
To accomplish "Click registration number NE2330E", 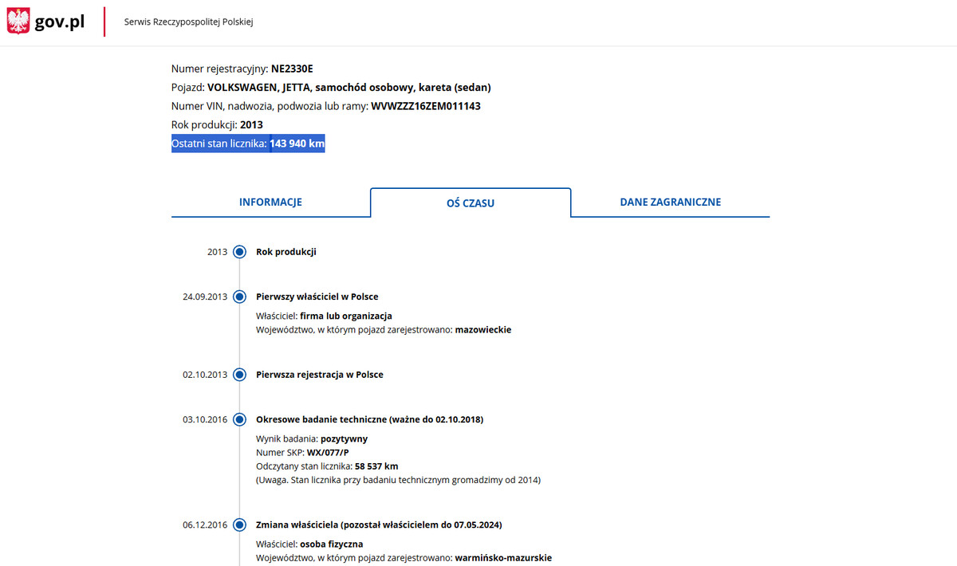I will click(x=292, y=69).
